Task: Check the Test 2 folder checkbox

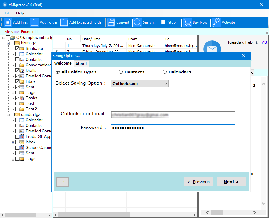Action: tap(17, 109)
